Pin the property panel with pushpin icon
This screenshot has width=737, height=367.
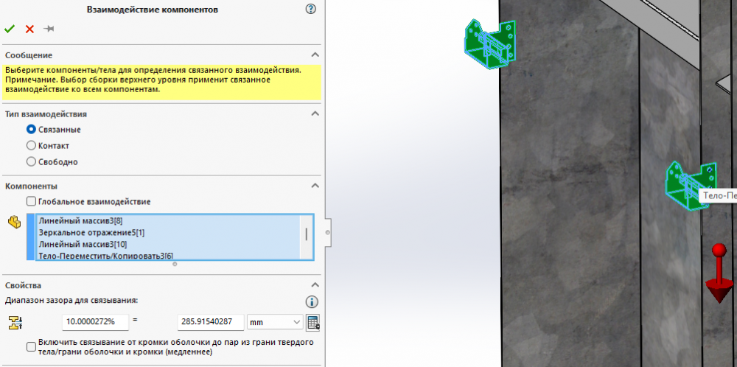49,29
